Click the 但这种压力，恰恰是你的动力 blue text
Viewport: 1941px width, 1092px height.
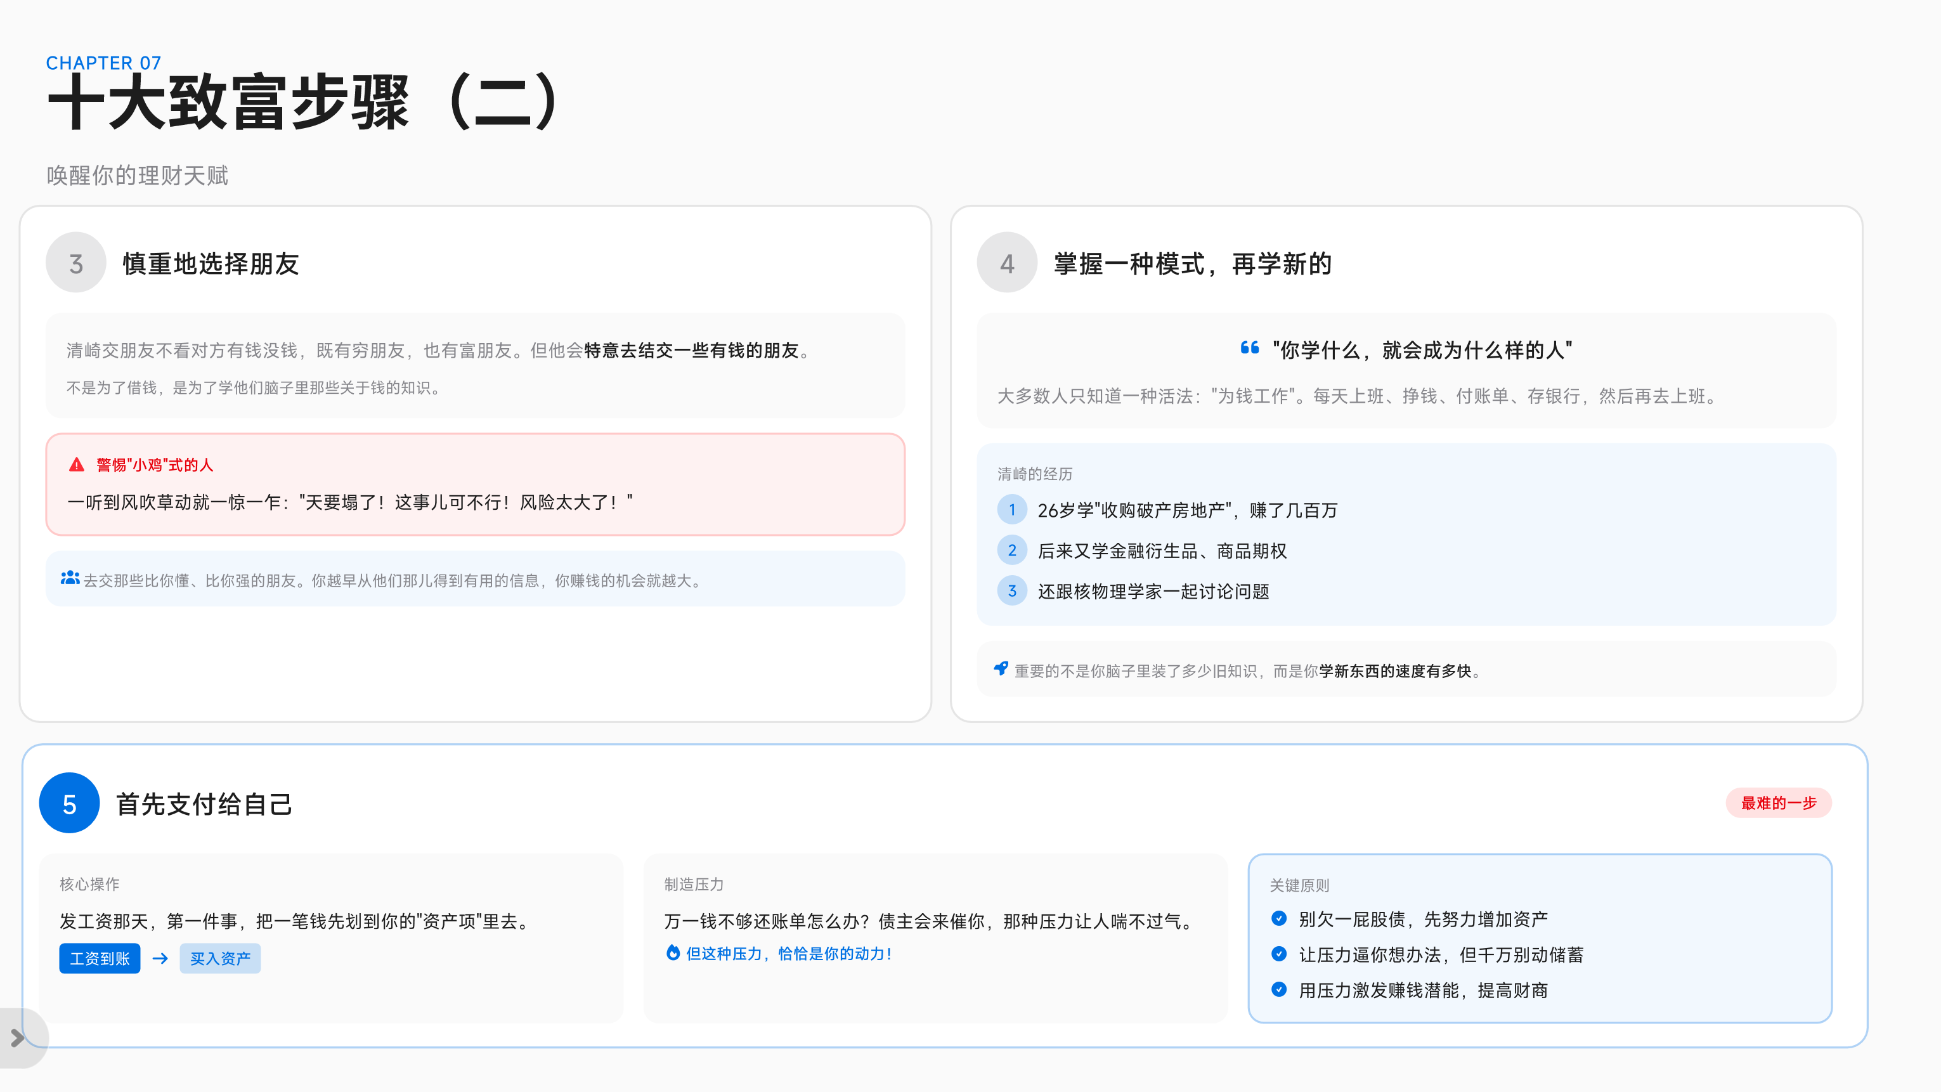click(x=788, y=953)
